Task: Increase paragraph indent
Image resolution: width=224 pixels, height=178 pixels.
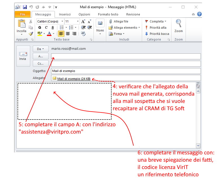Action: 90,28
